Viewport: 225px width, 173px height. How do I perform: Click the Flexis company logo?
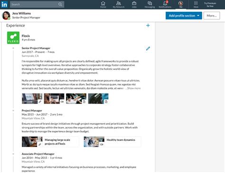(x=13, y=38)
